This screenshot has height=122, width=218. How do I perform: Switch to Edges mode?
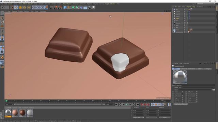[2, 35]
